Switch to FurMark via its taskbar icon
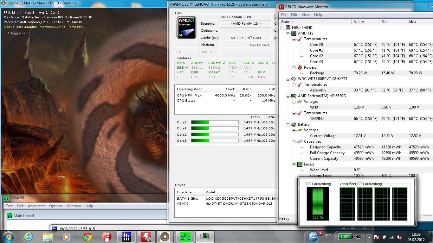This screenshot has width=433, height=243. point(165,237)
